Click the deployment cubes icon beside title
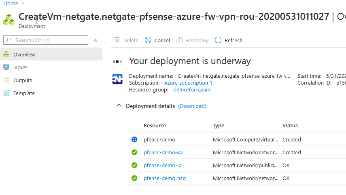Image resolution: width=346 pixels, height=195 pixels. pos(9,20)
